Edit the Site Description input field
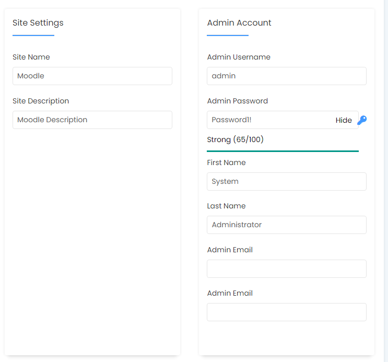This screenshot has height=362, width=388. 92,120
